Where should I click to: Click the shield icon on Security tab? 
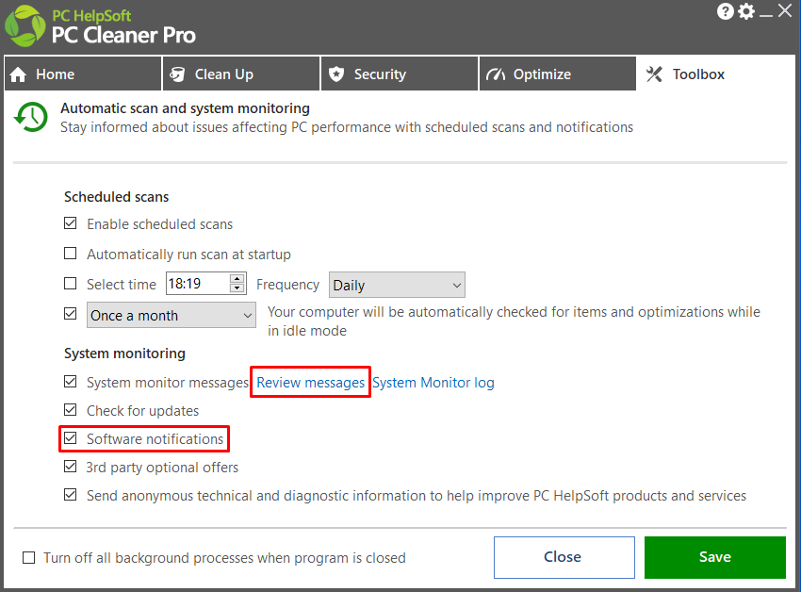(336, 74)
